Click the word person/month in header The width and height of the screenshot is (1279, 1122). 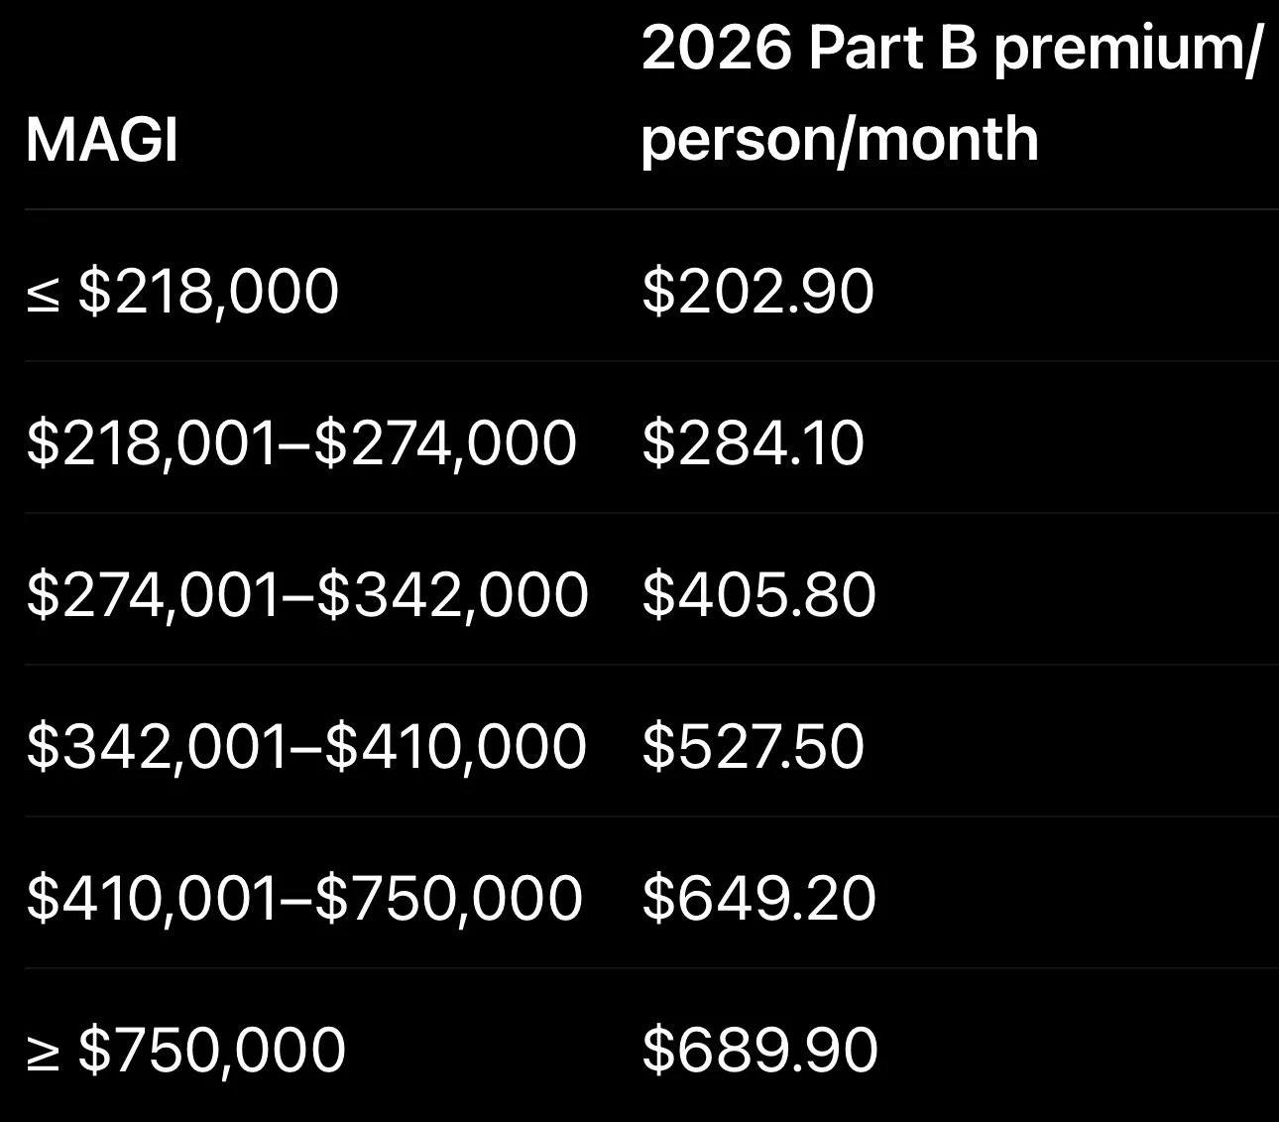pos(840,140)
